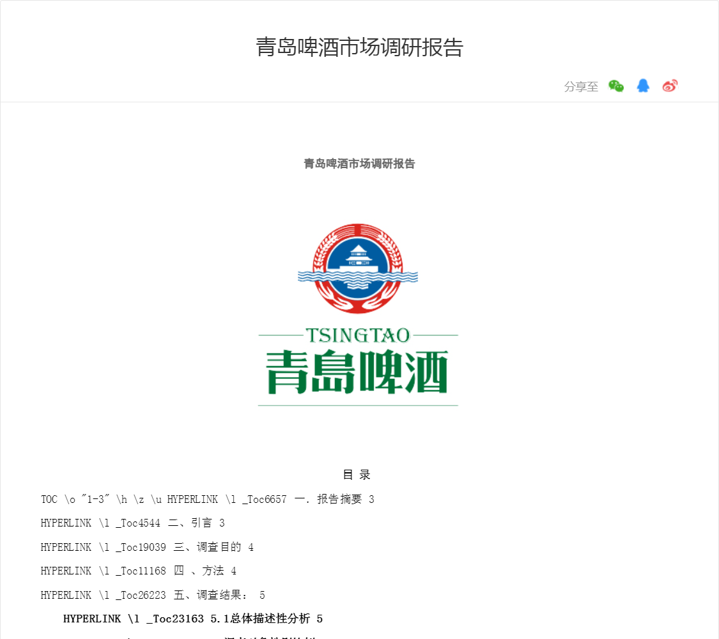Share the report to Weibo
719x639 pixels.
click(x=670, y=86)
